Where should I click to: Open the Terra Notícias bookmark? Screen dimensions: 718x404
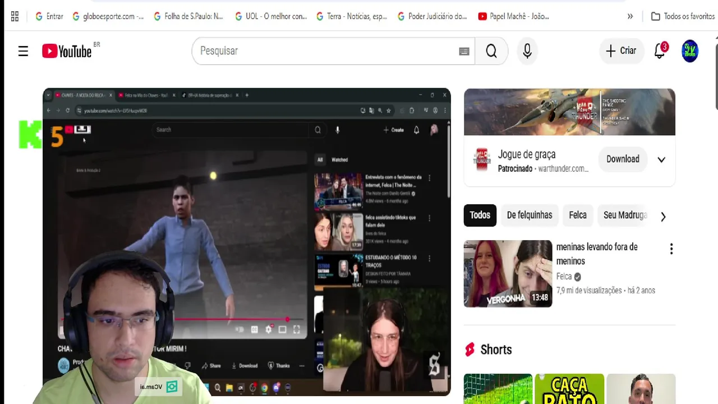pyautogui.click(x=352, y=16)
